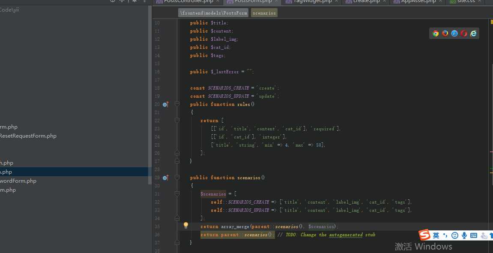
Task: Open the Sogou user account icon
Action: click(x=484, y=235)
